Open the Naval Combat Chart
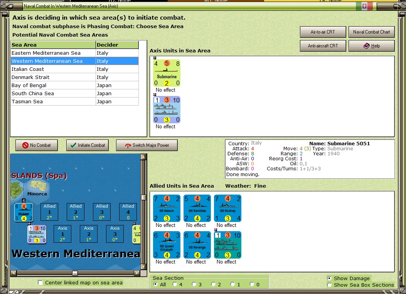 372,32
